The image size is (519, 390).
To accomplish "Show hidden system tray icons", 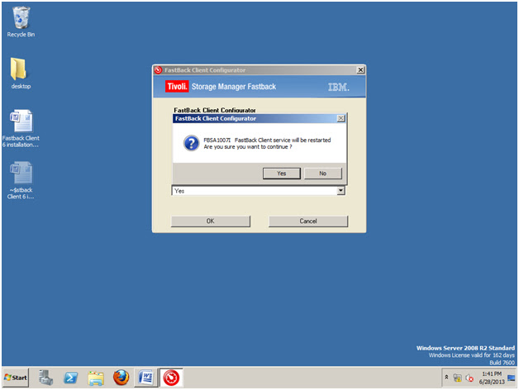I will (446, 377).
